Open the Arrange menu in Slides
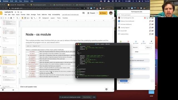The image size is (178, 100). (x=33, y=15)
